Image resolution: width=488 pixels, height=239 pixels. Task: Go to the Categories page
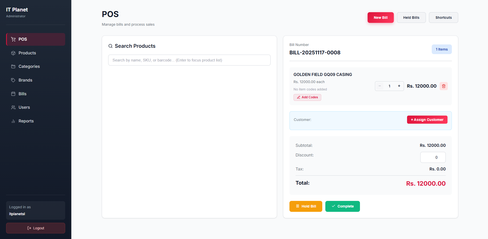tap(29, 67)
